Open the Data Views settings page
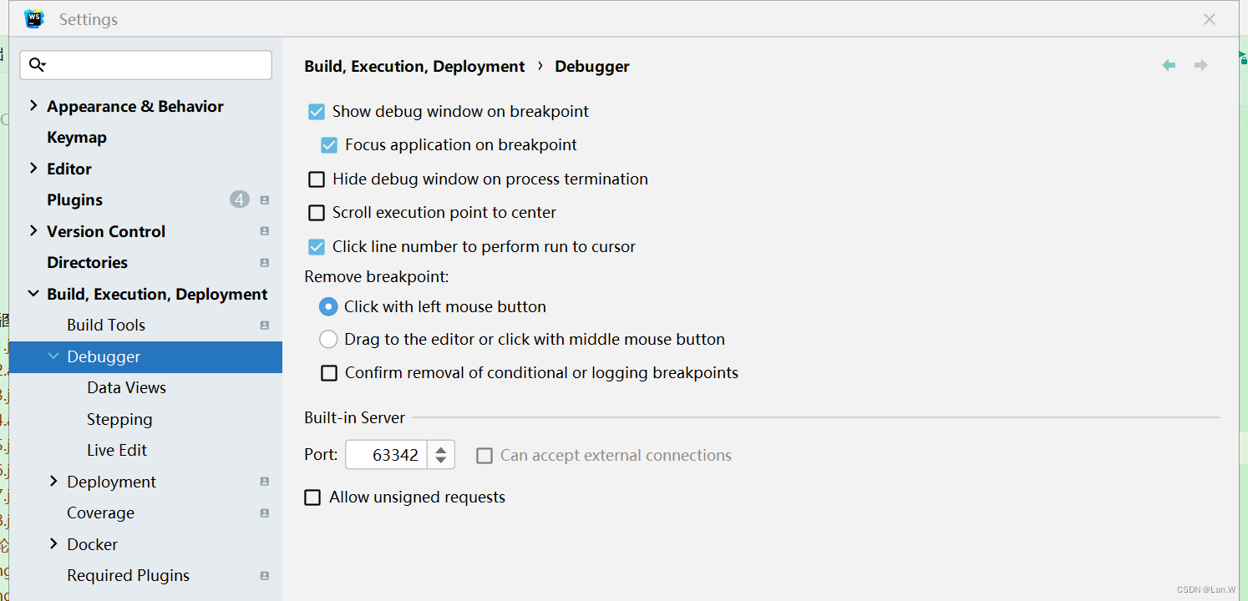This screenshot has width=1248, height=601. coord(126,387)
